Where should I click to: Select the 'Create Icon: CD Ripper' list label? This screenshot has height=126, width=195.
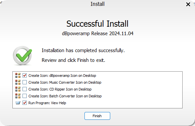tap(60, 89)
